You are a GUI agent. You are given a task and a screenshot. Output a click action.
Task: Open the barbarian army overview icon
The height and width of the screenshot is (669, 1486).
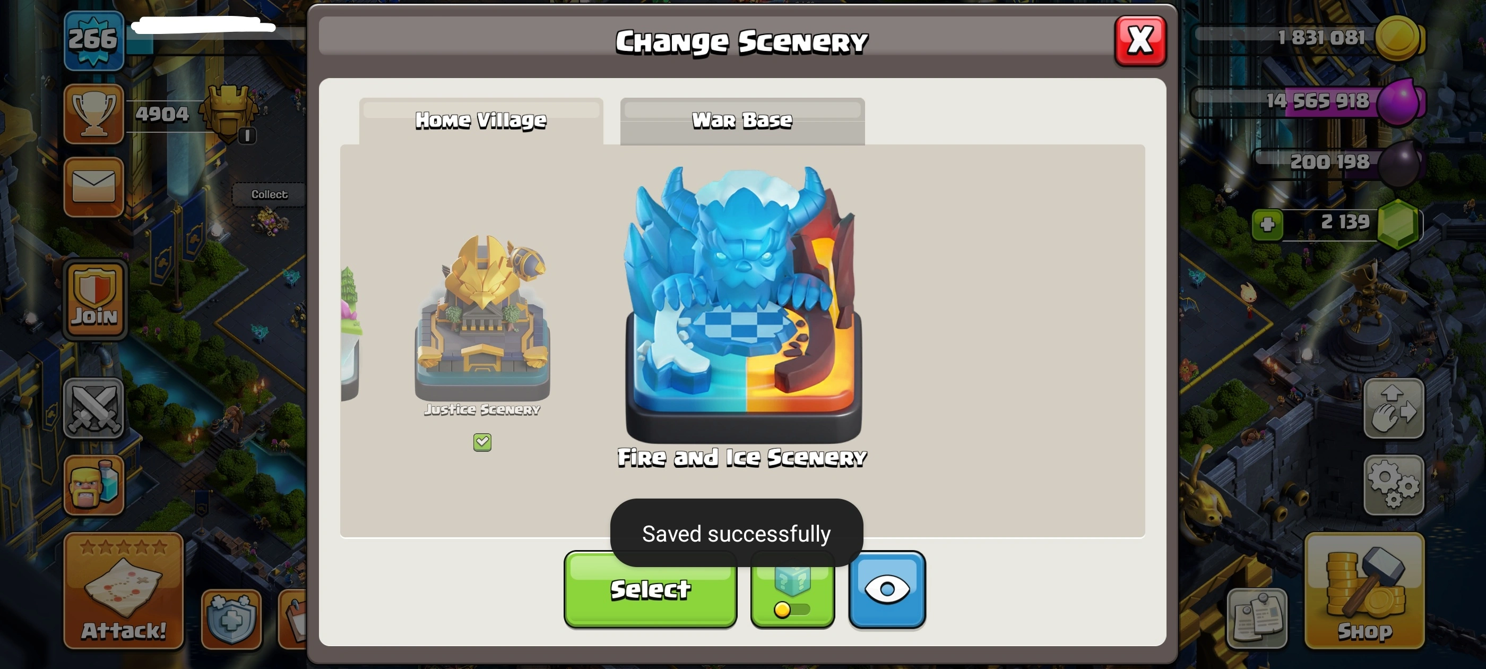coord(94,484)
